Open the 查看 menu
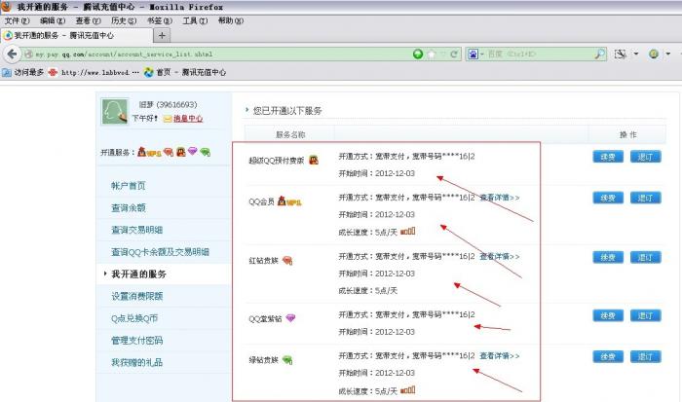Viewport: 682px width, 402px height. pos(88,20)
